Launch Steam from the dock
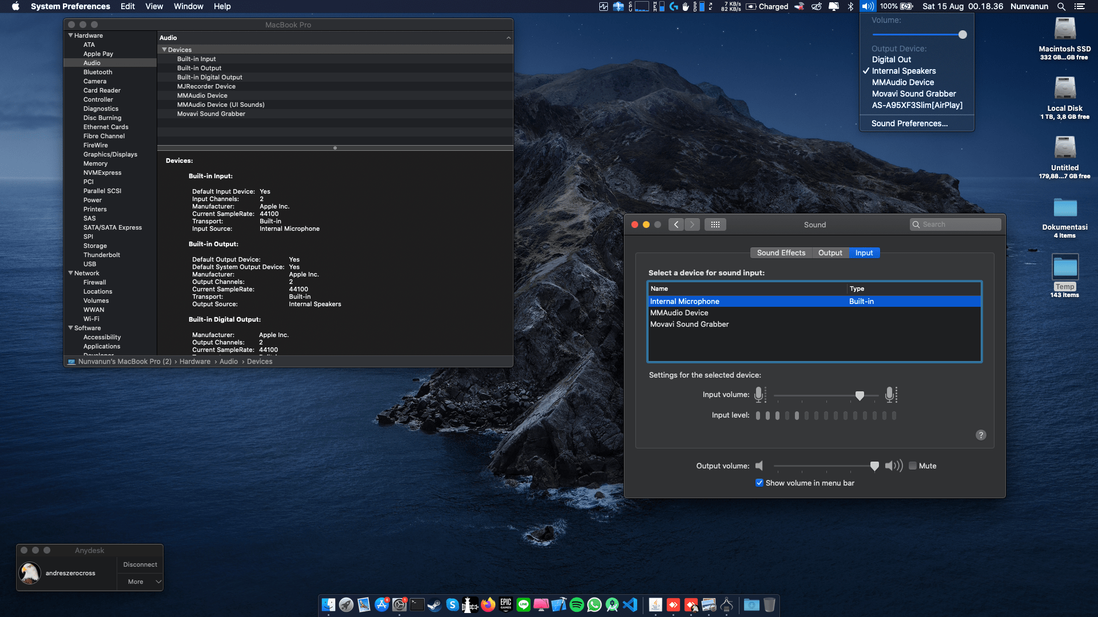Viewport: 1098px width, 617px height. click(435, 604)
